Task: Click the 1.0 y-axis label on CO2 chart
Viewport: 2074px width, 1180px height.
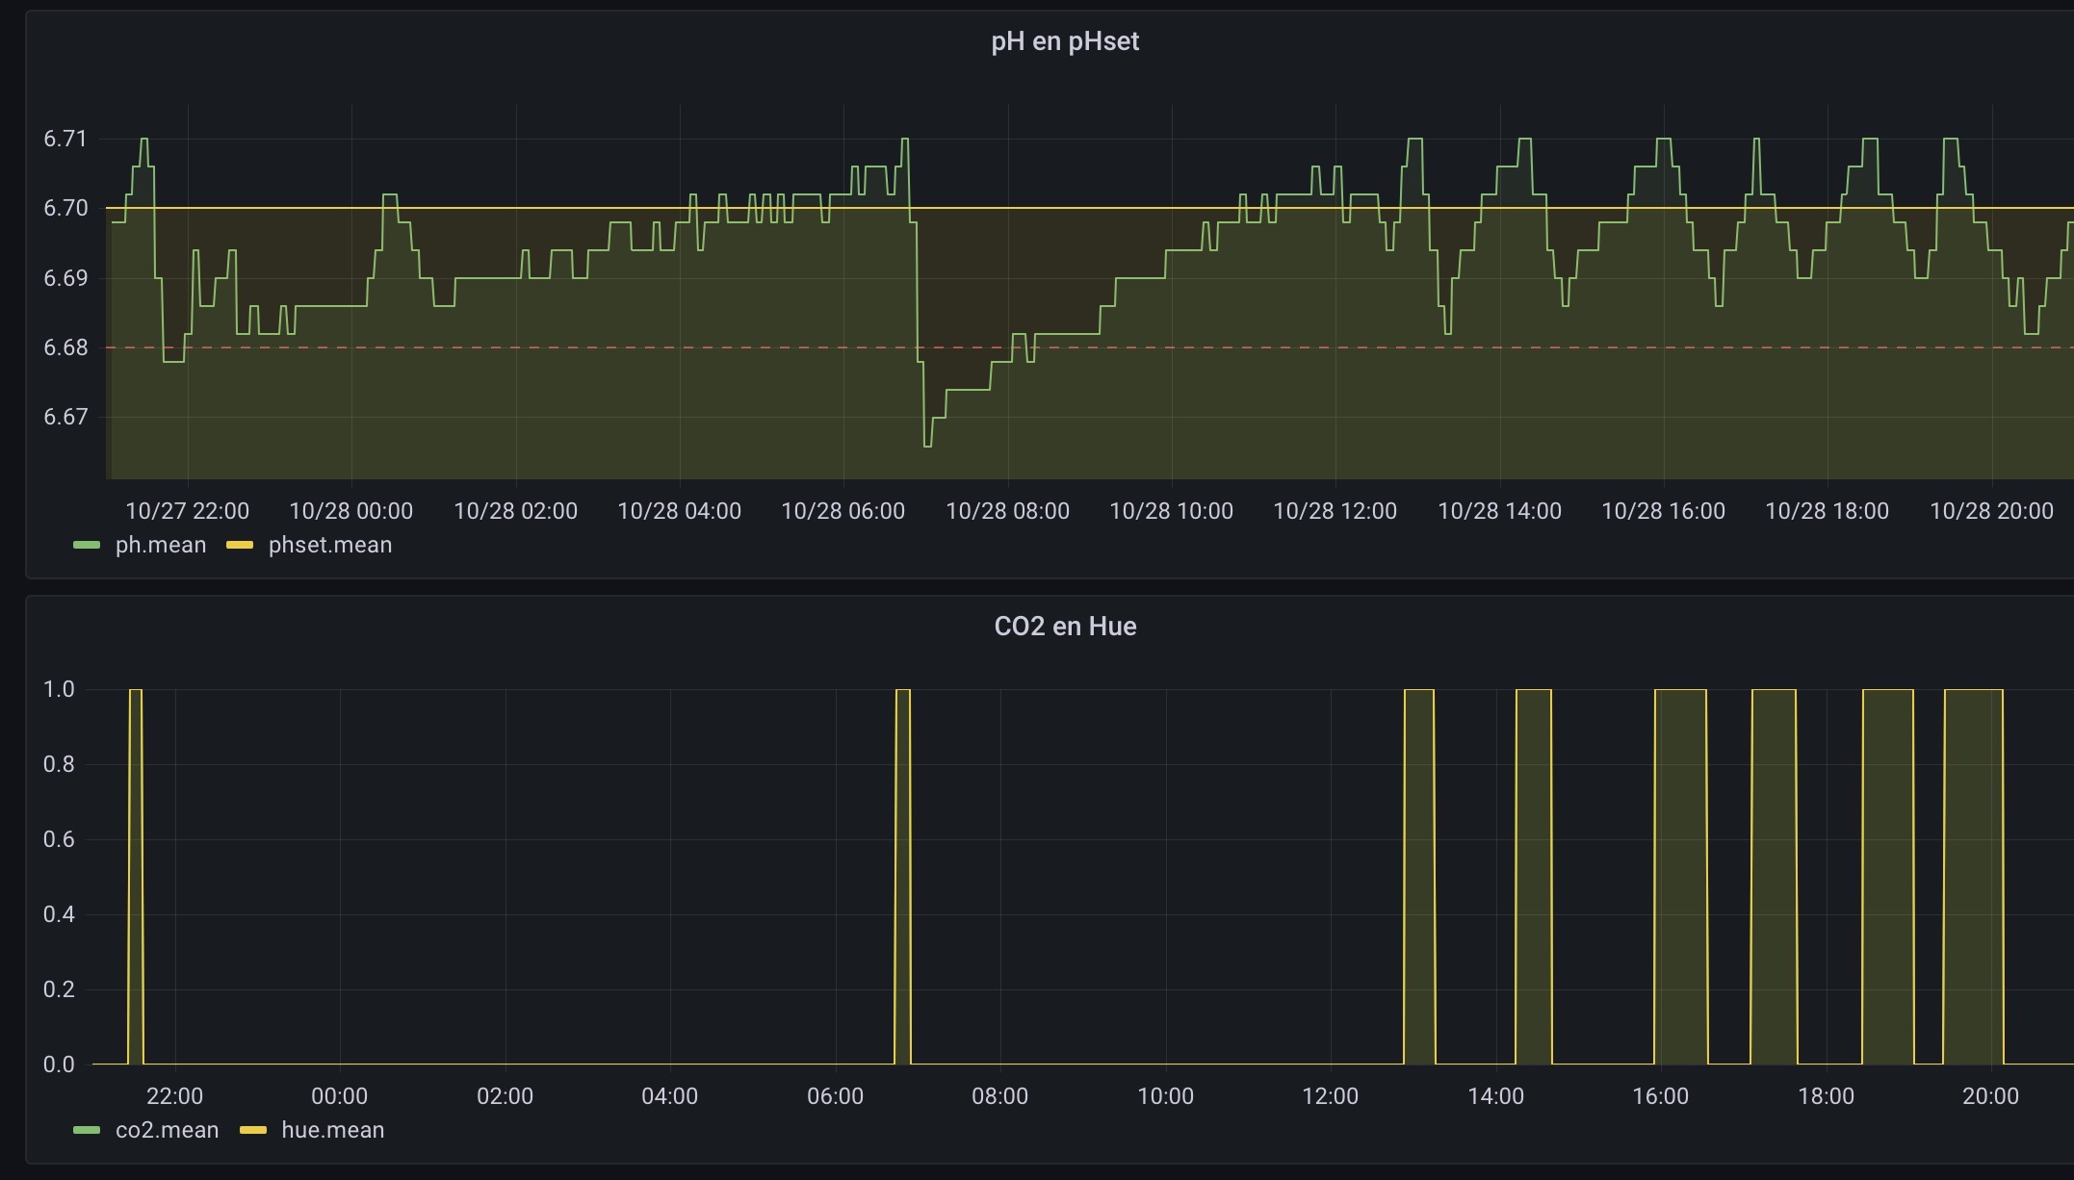Action: pyautogui.click(x=59, y=689)
